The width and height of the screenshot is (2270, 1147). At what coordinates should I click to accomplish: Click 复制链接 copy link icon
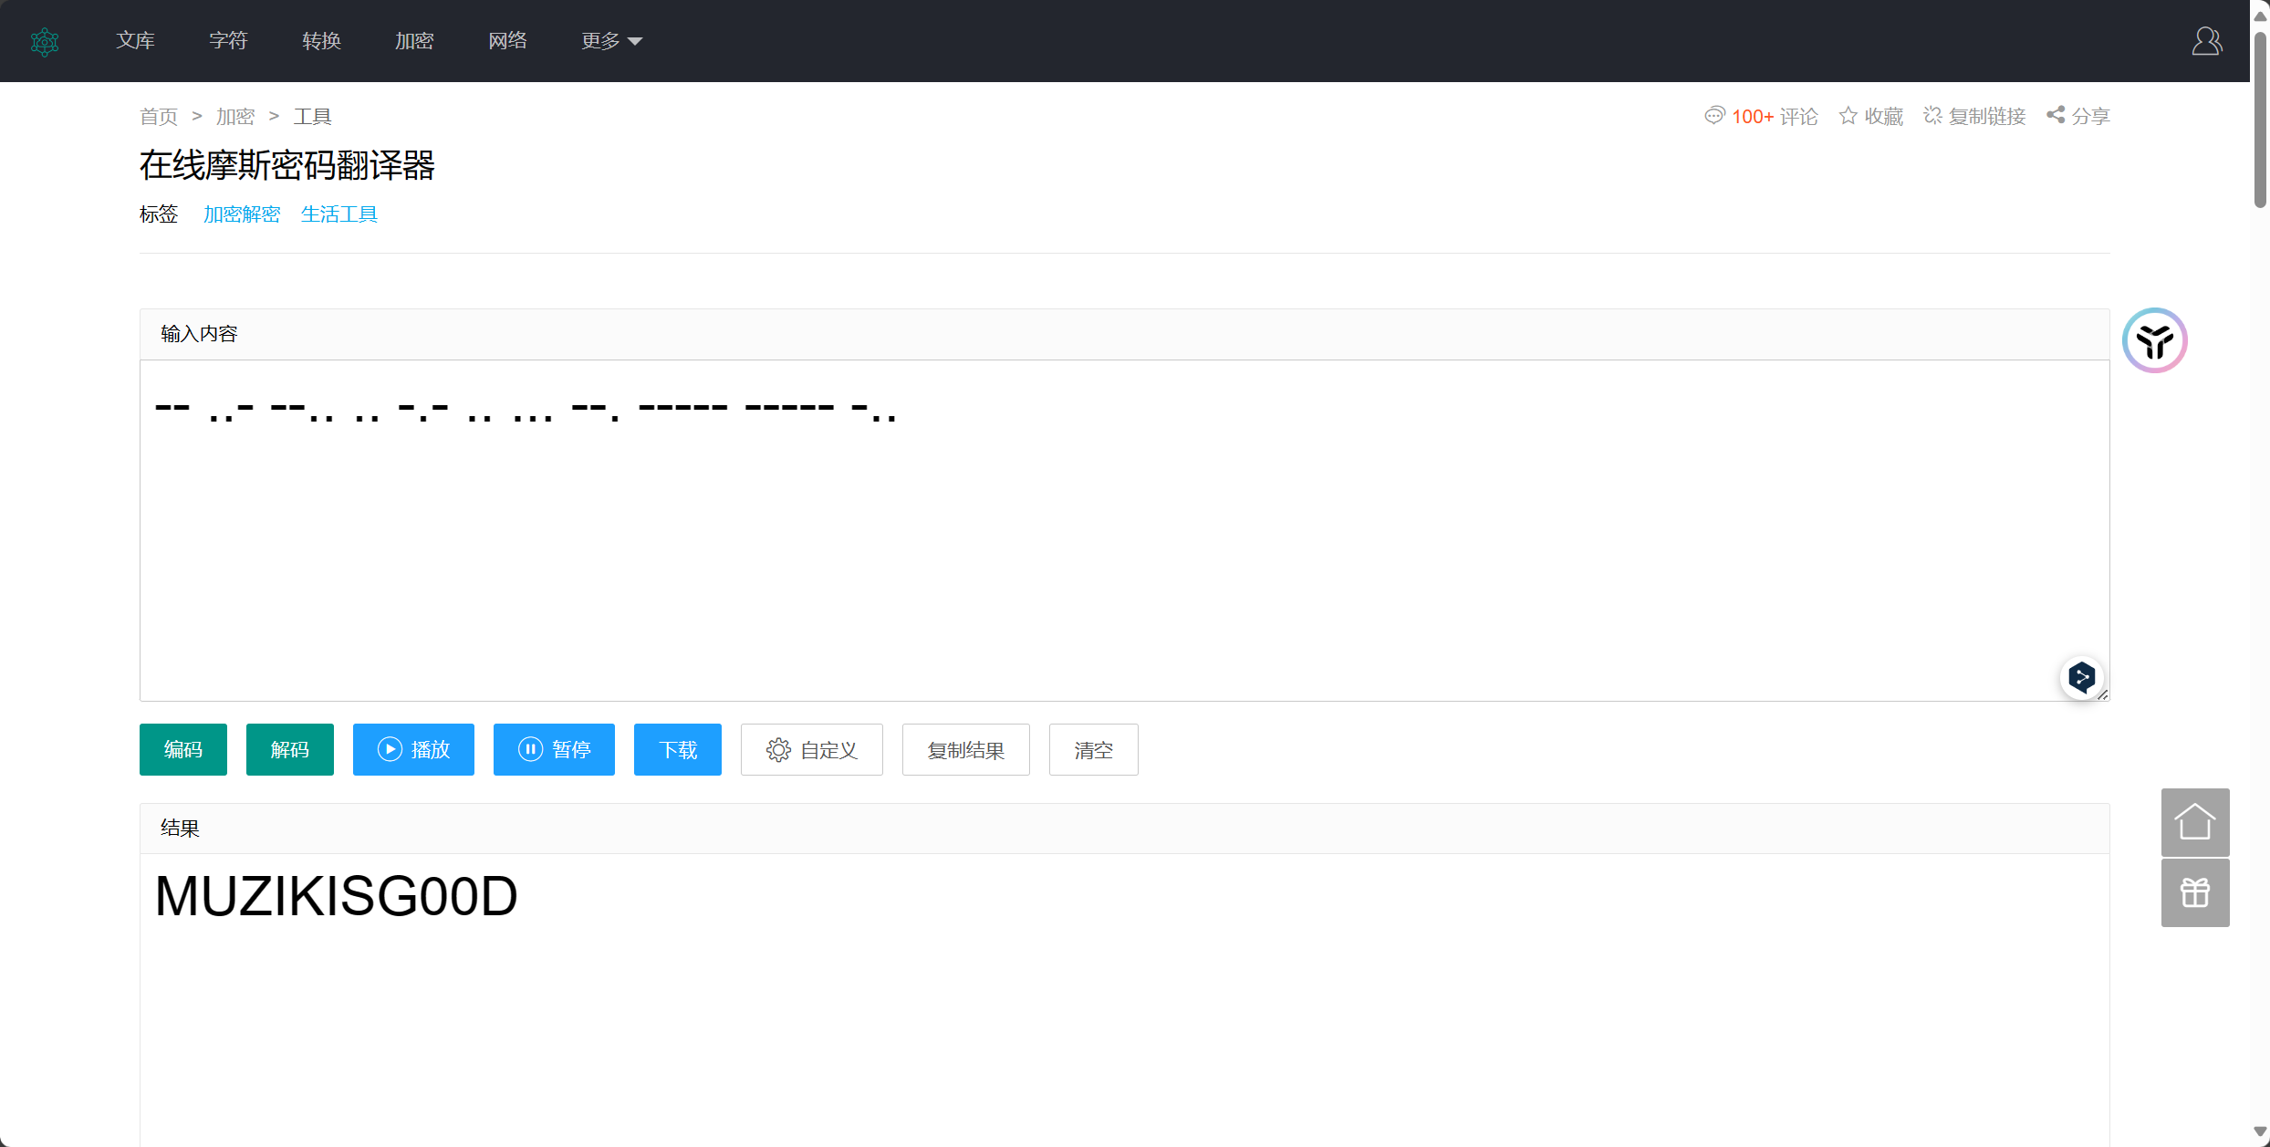(1974, 116)
